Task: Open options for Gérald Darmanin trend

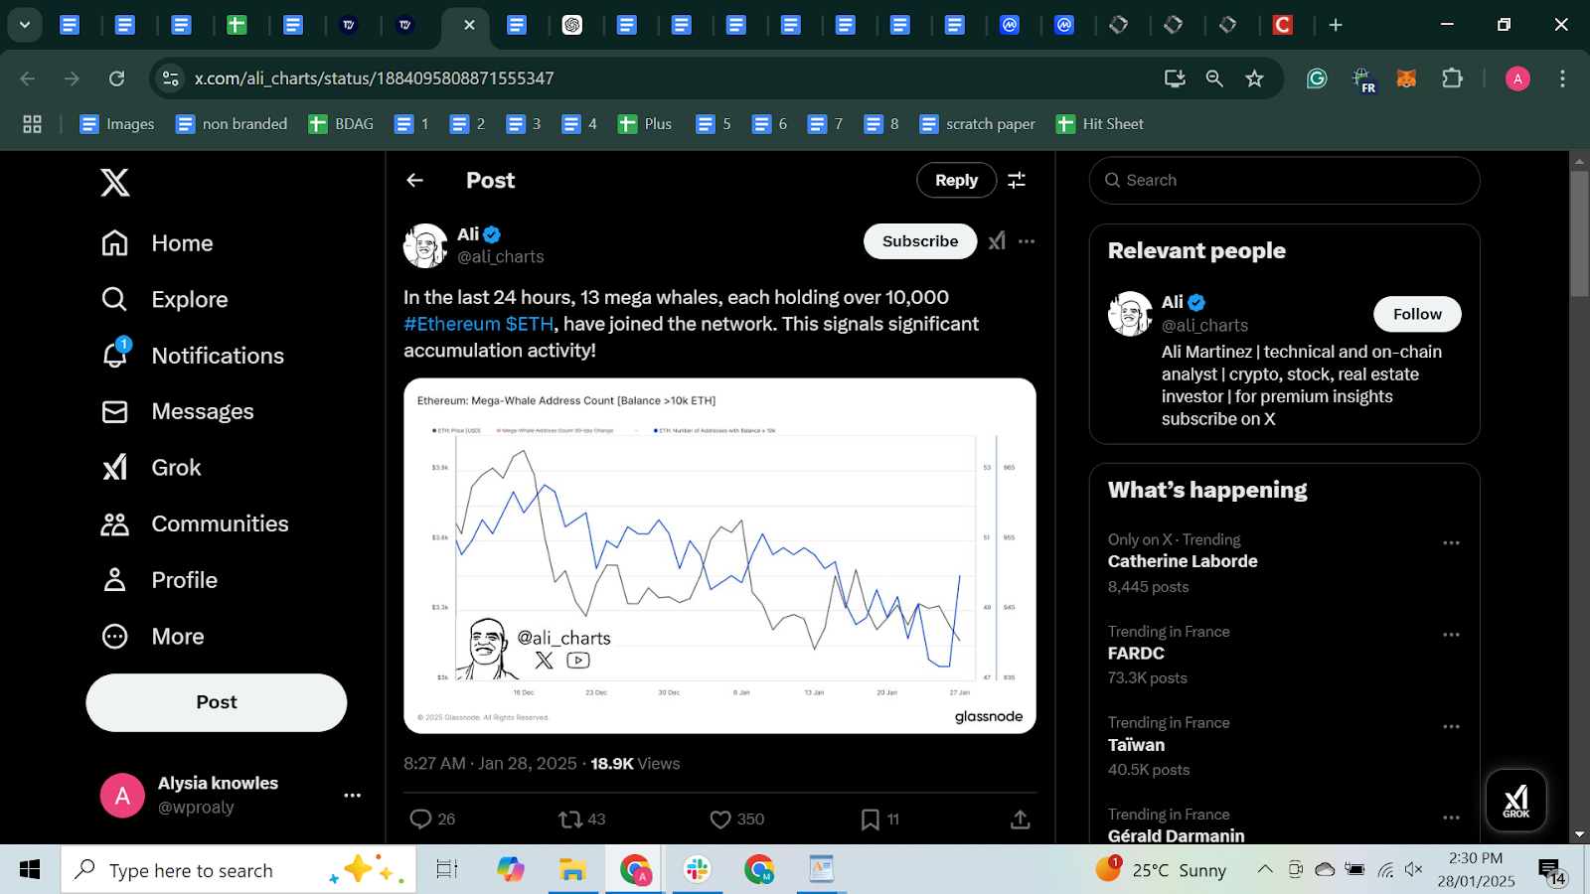Action: point(1451,818)
